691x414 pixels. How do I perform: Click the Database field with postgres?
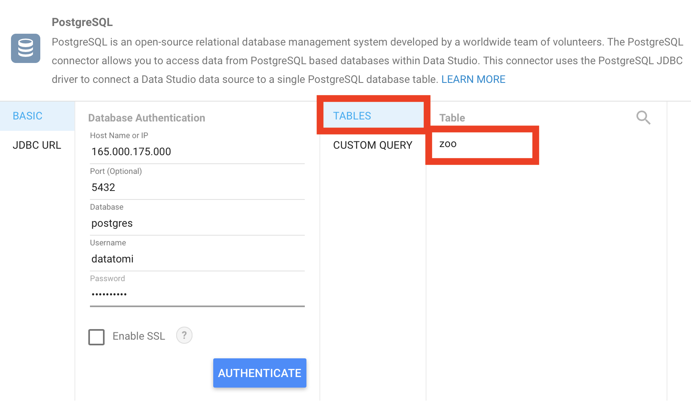click(197, 223)
